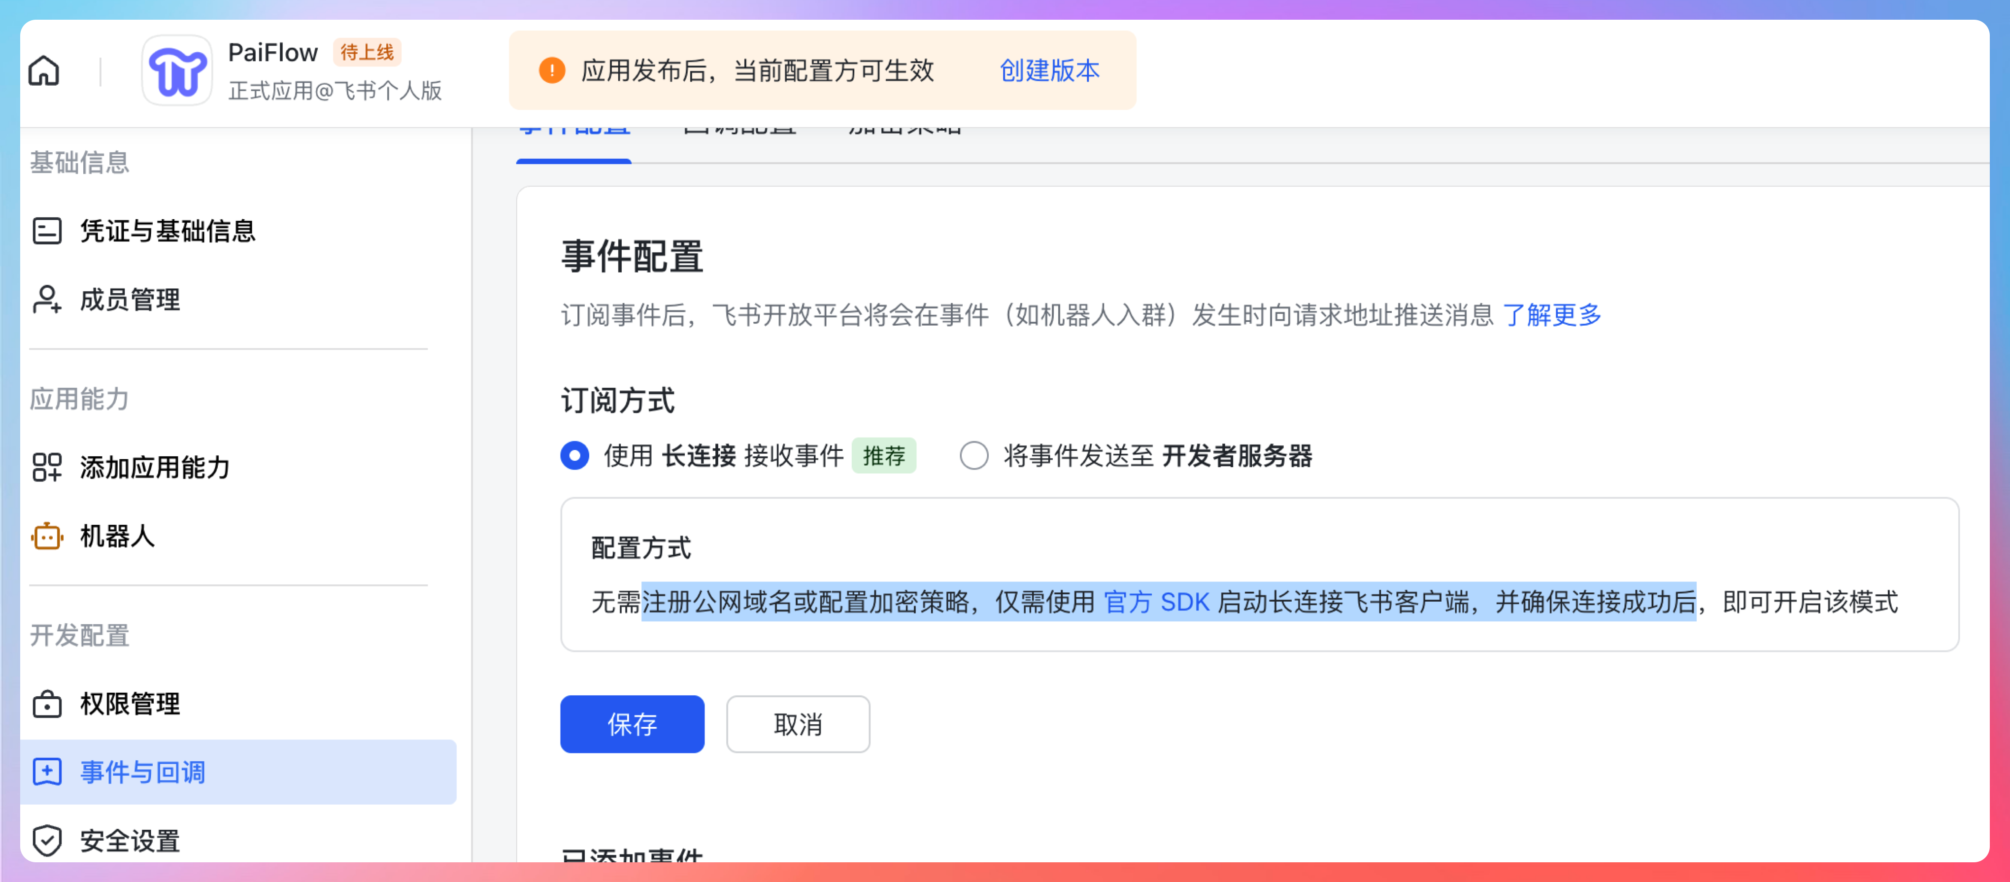Image resolution: width=2010 pixels, height=882 pixels.
Task: Click the 安全设置 shield icon
Action: coord(47,841)
